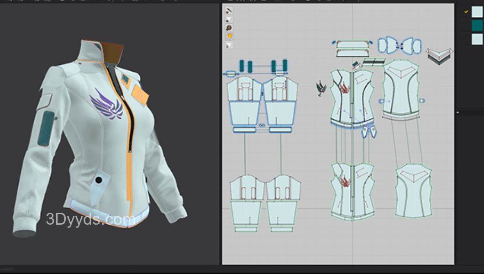Collapse the right panel using the small edge arrow

pos(458,112)
